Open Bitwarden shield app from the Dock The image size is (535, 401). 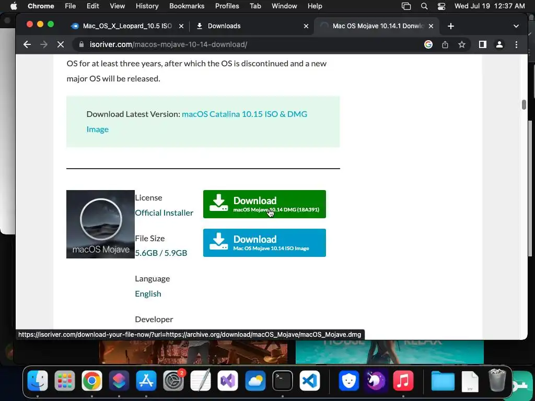coord(348,381)
